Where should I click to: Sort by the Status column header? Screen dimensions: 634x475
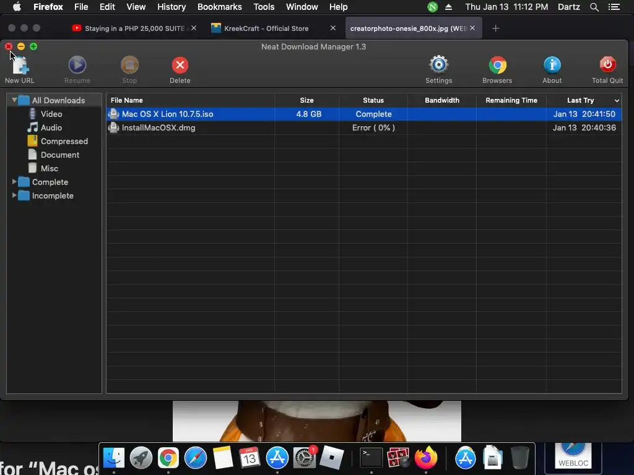(373, 100)
